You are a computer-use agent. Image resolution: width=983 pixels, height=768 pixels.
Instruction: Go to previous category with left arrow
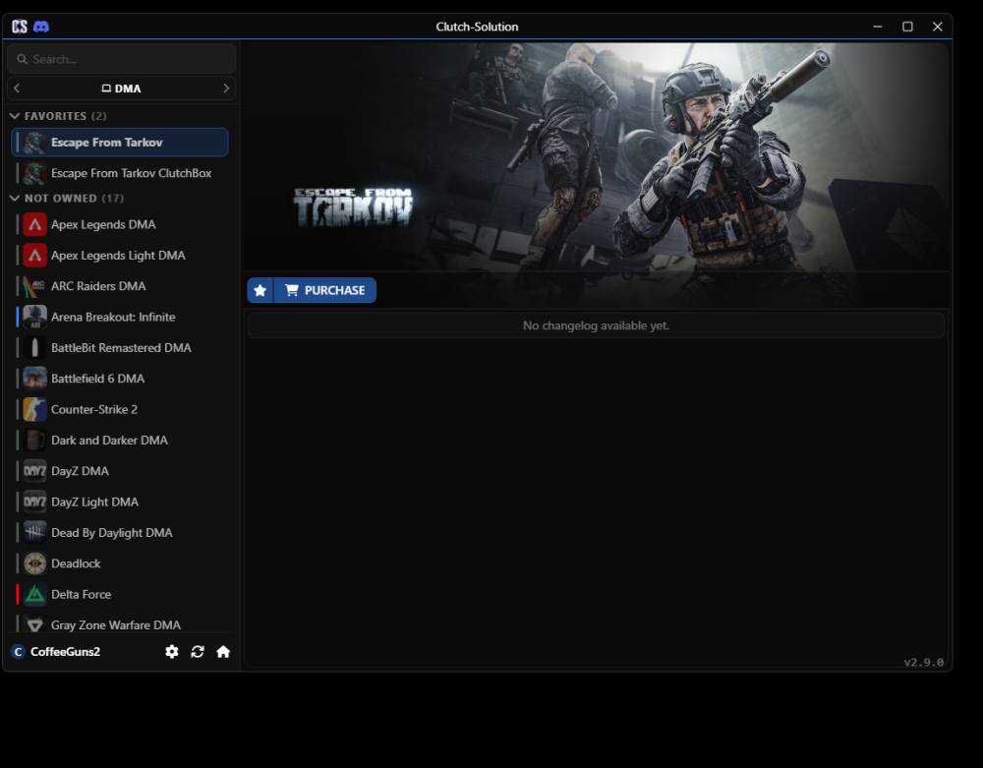(x=17, y=89)
